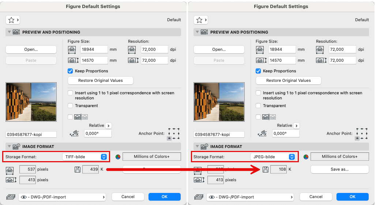Collapse the Image Format section in the right dialog
This screenshot has height=205, width=376.
pyautogui.click(x=197, y=147)
